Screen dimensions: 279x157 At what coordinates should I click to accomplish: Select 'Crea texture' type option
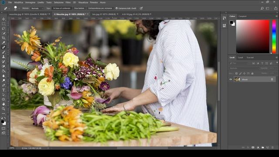tap(79, 8)
